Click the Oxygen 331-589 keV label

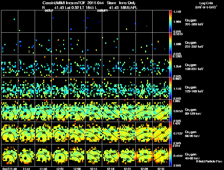194,22
